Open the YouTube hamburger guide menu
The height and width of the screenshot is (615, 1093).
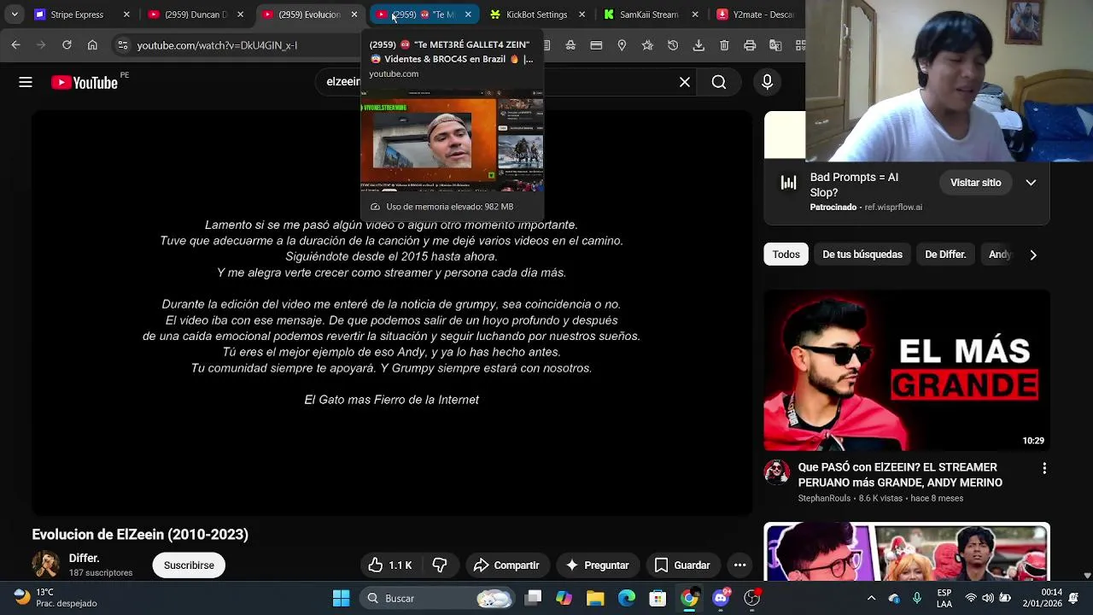pos(26,82)
